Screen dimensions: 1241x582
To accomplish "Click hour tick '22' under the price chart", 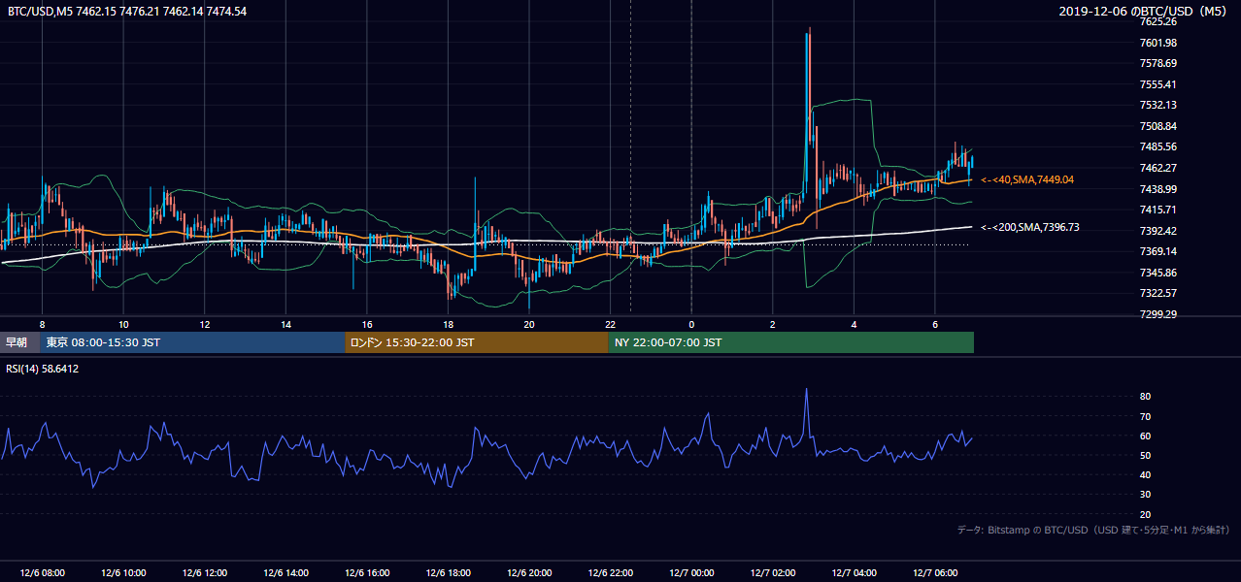I will (x=610, y=324).
